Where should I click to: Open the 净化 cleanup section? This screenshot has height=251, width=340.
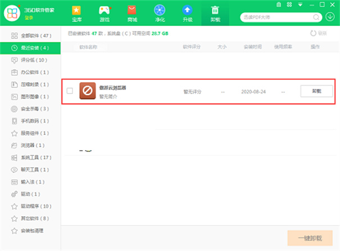click(x=160, y=14)
